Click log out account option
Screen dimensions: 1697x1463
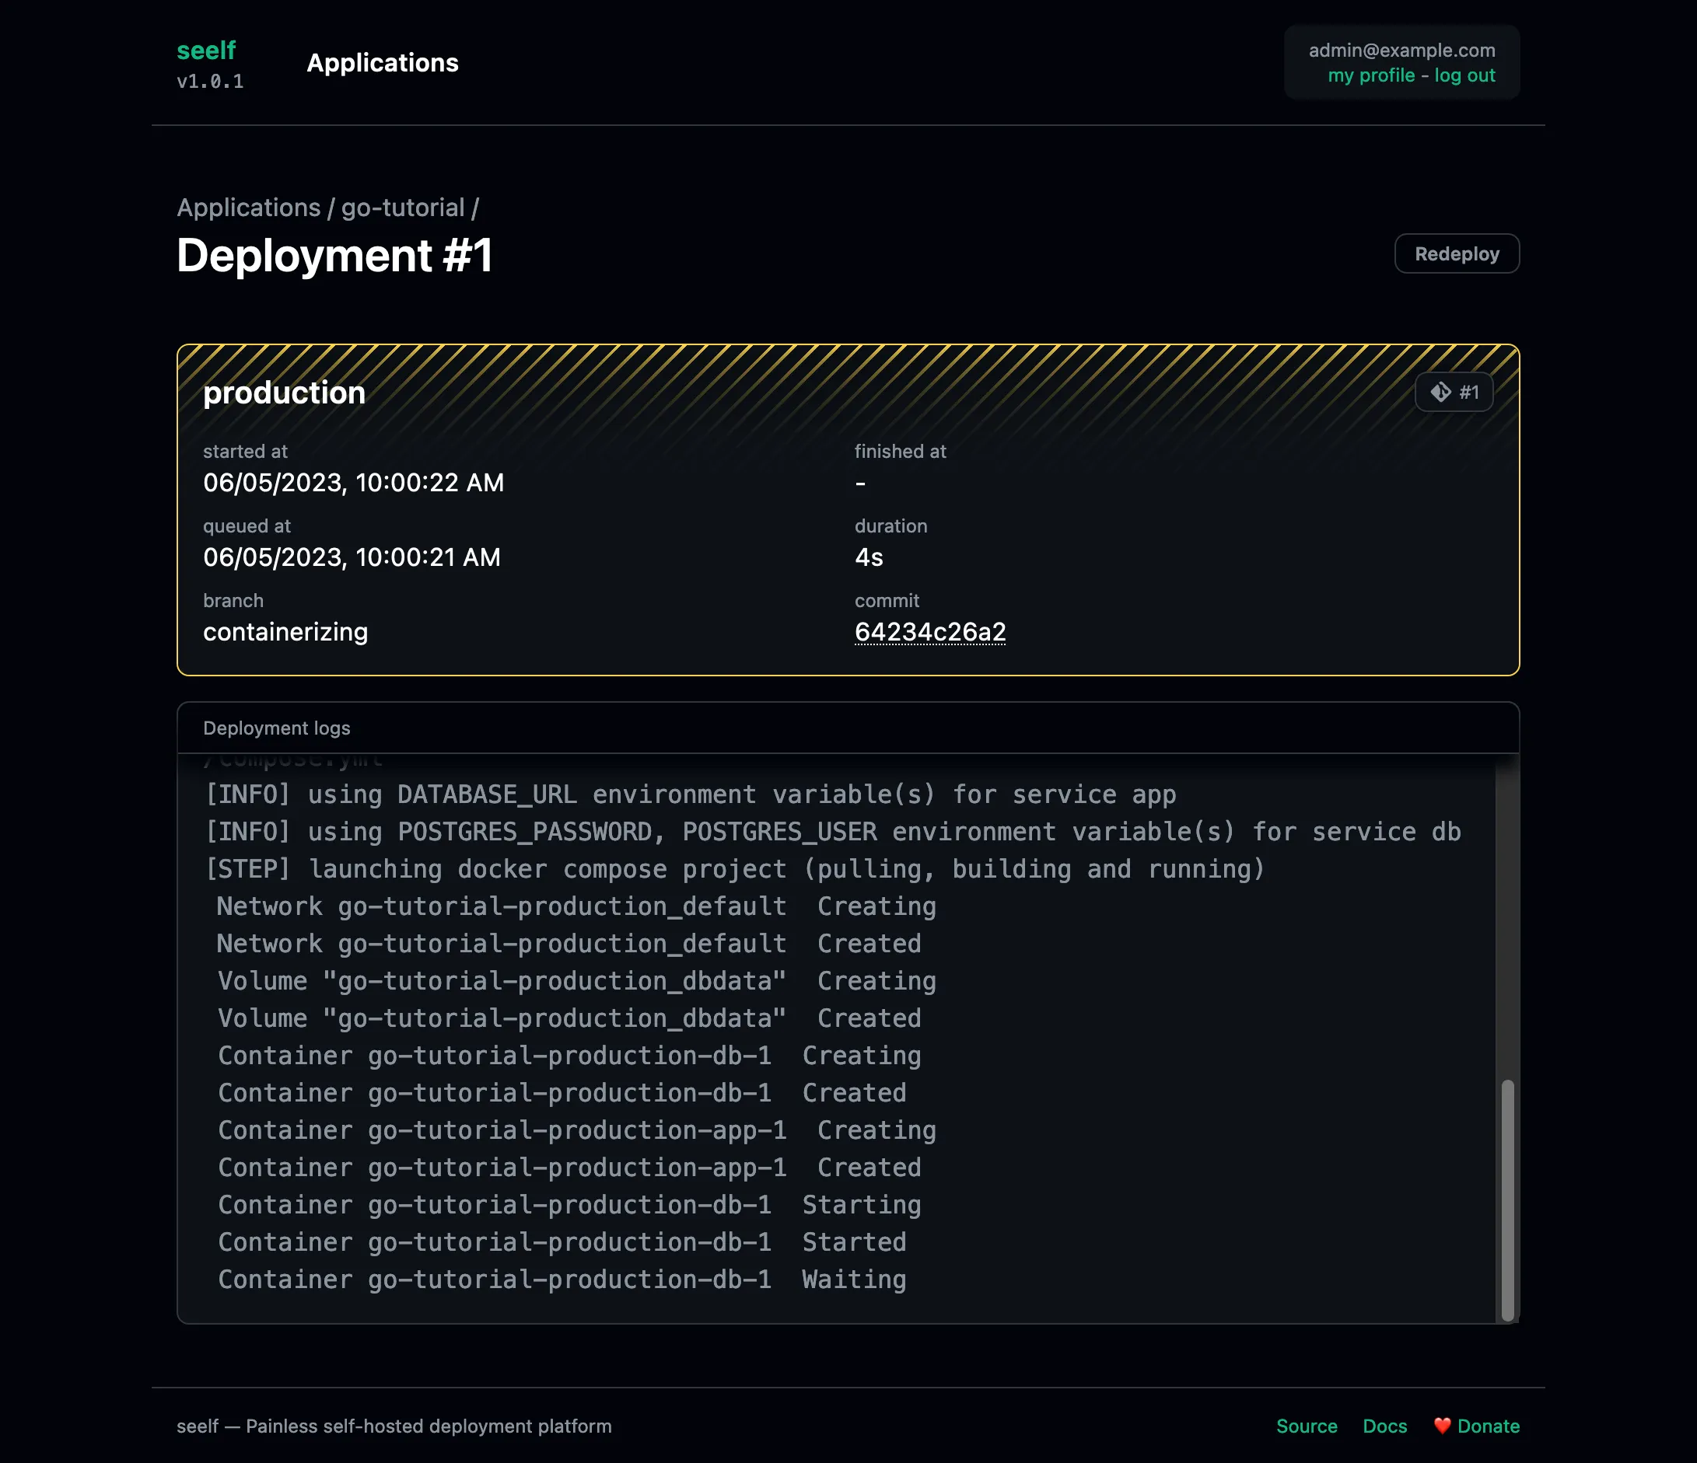tap(1466, 75)
